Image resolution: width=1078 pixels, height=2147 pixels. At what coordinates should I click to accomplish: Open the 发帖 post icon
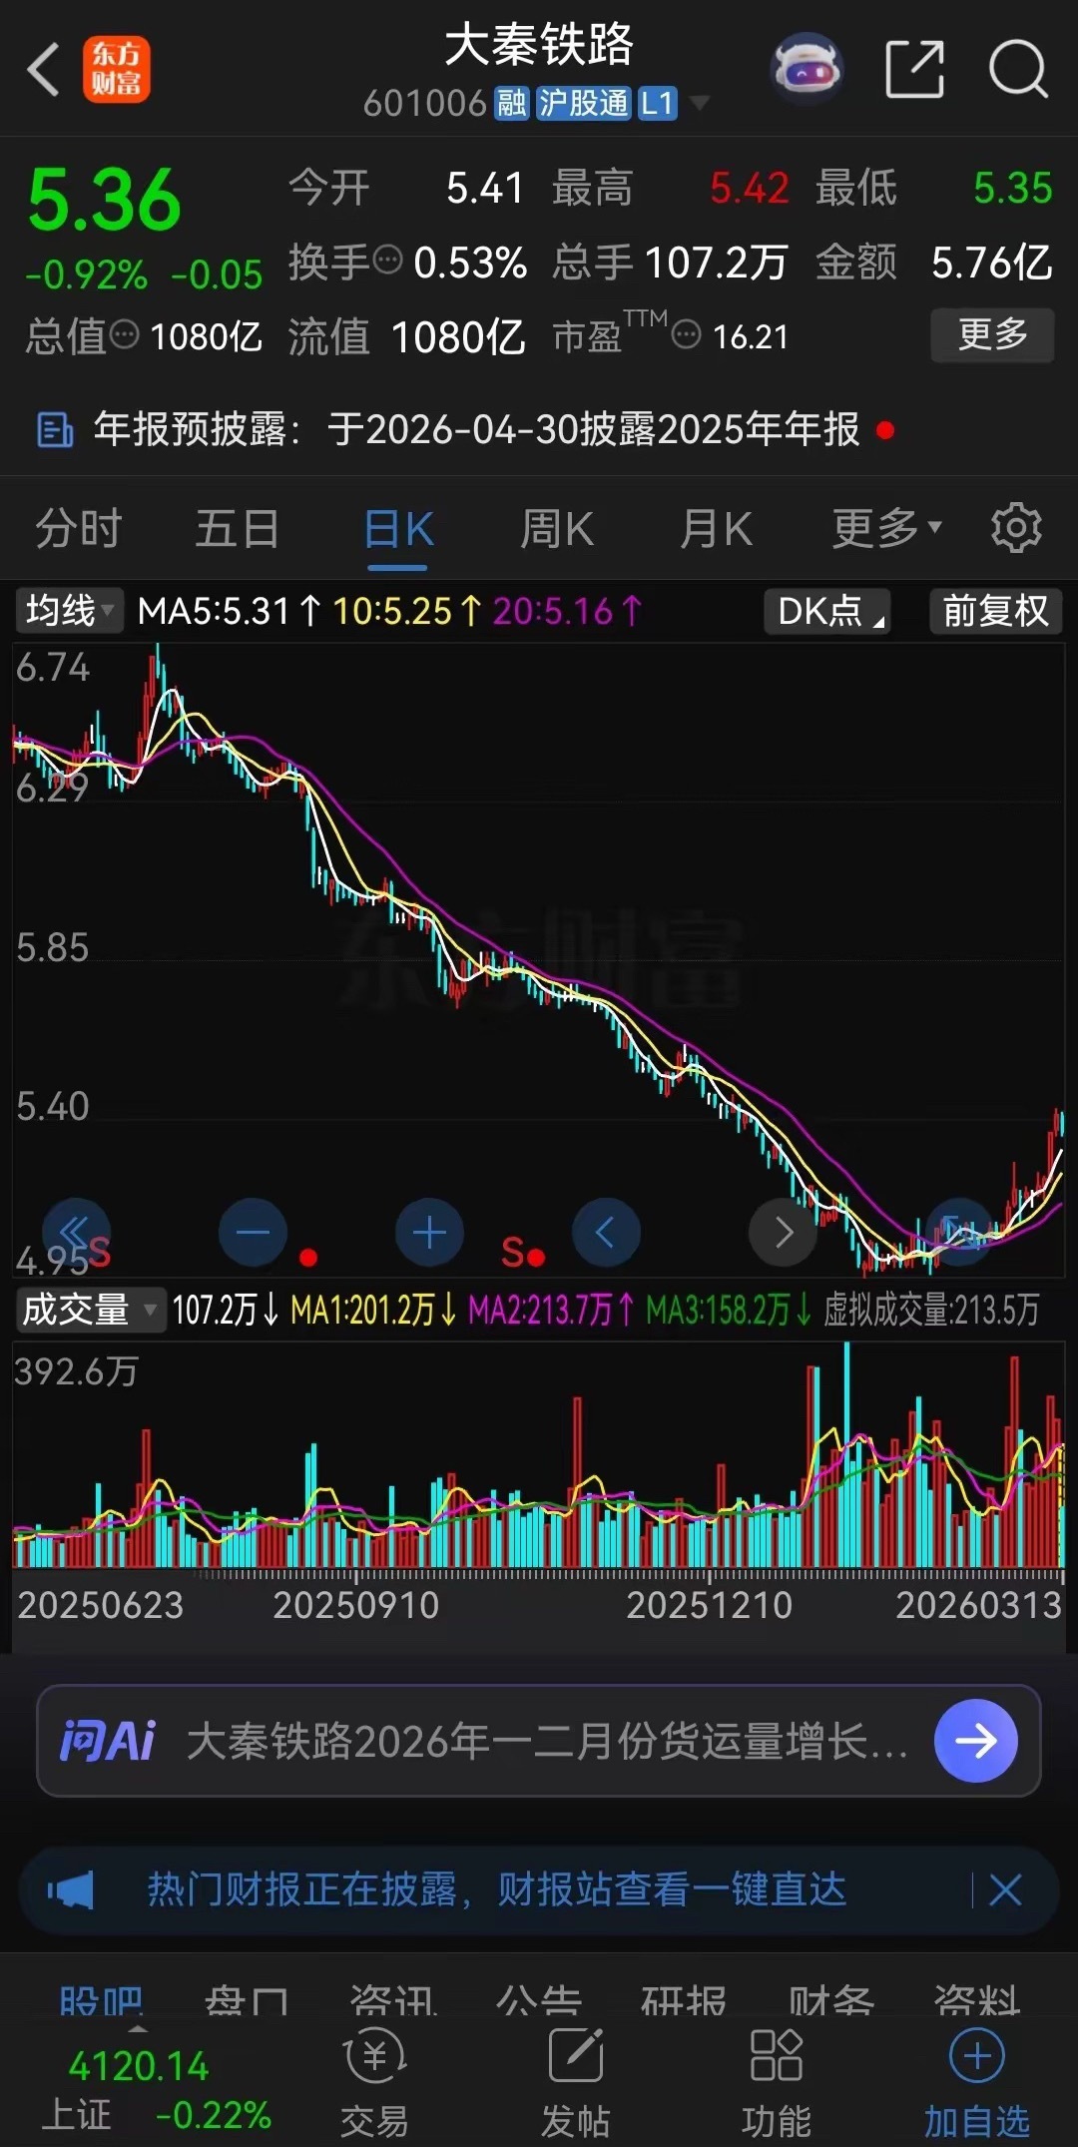(x=575, y=2083)
